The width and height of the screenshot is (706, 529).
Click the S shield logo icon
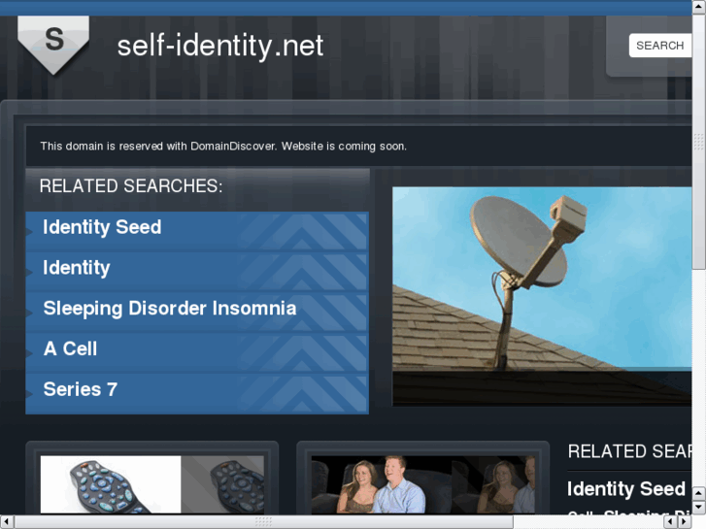coord(53,45)
